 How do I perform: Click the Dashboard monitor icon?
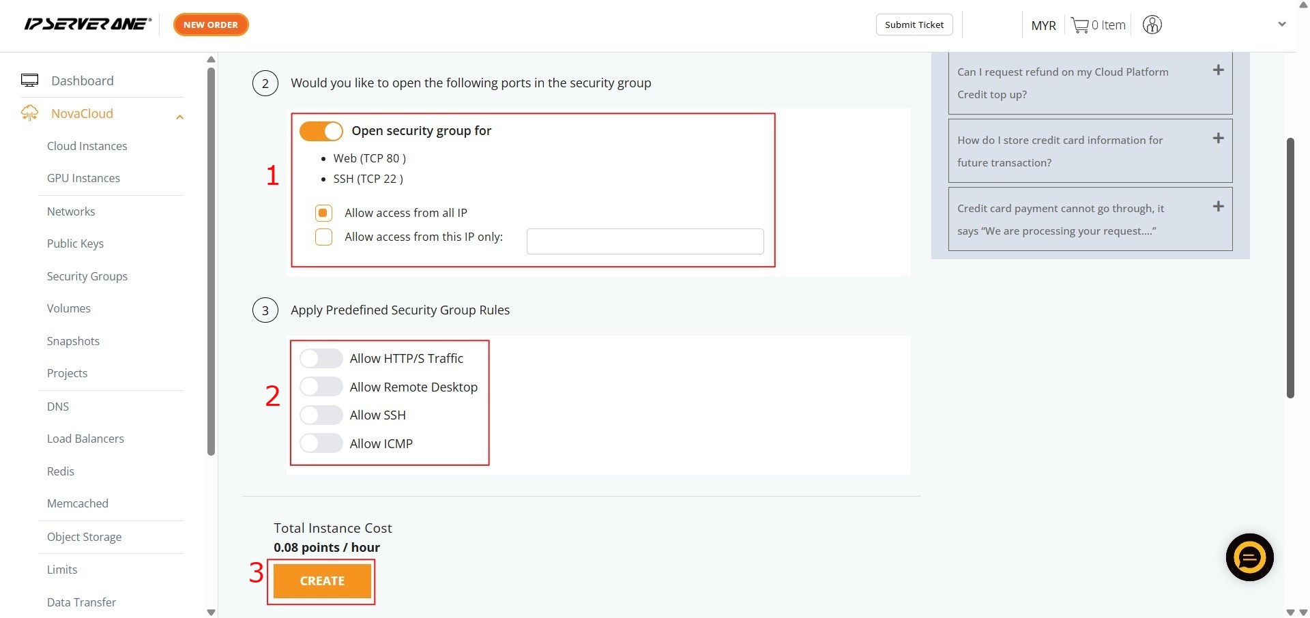pyautogui.click(x=29, y=80)
